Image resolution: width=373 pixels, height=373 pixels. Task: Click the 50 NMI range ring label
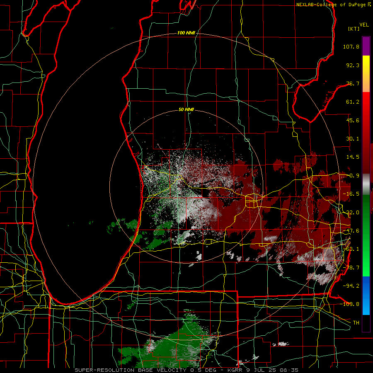186,110
